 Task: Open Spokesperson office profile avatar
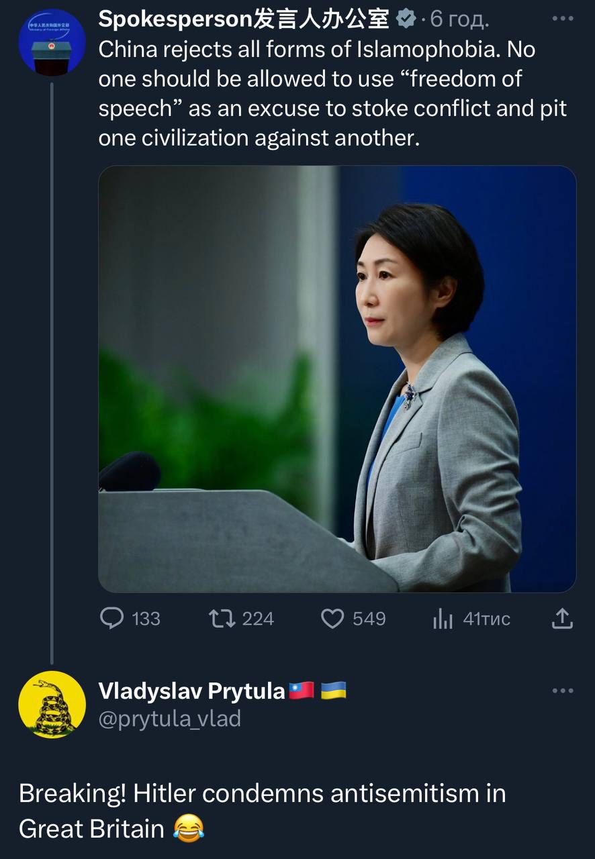pos(52,42)
